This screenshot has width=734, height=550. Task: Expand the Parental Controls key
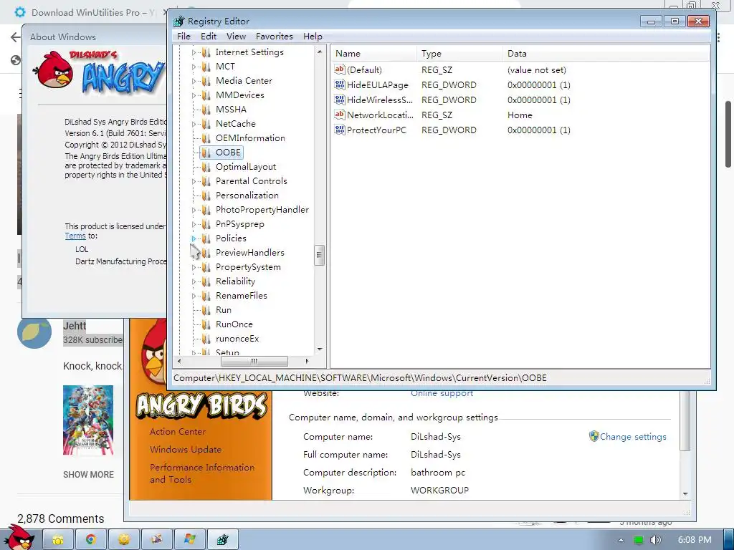(194, 181)
